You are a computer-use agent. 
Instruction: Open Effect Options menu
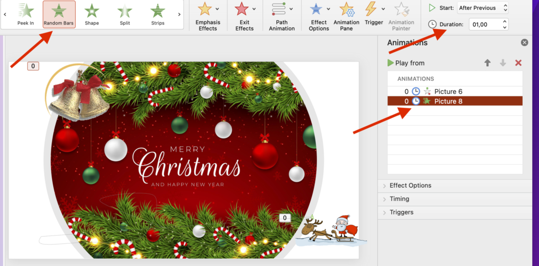pos(319,16)
